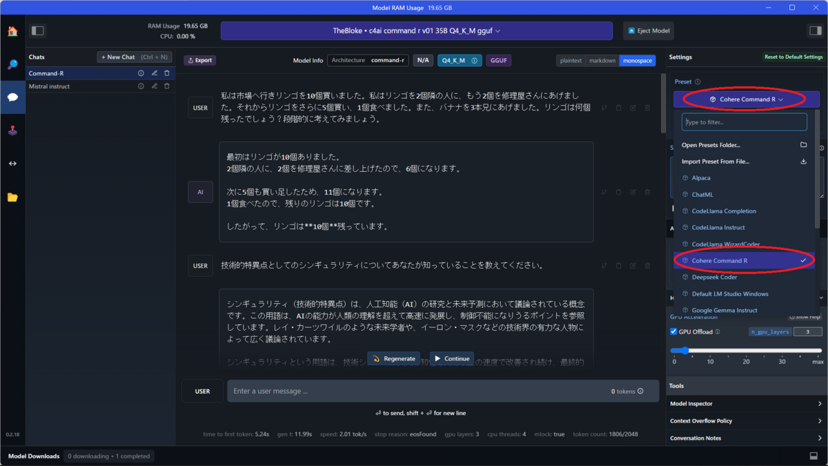Select the checked Cohere Command R preset
Image resolution: width=828 pixels, height=466 pixels.
pyautogui.click(x=745, y=261)
